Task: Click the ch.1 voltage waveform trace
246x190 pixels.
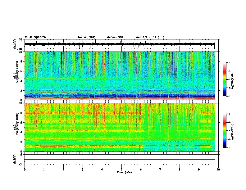Action: [120, 44]
